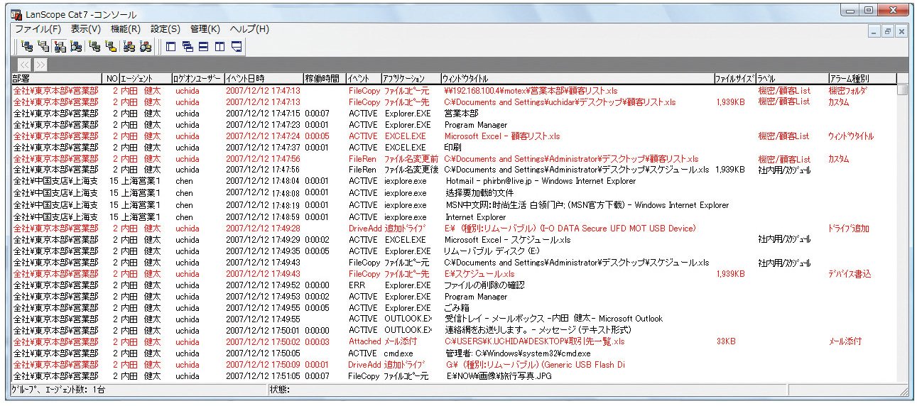This screenshot has height=406, width=917.
Task: Open the ヘルプ(H) menu
Action: coord(249,29)
